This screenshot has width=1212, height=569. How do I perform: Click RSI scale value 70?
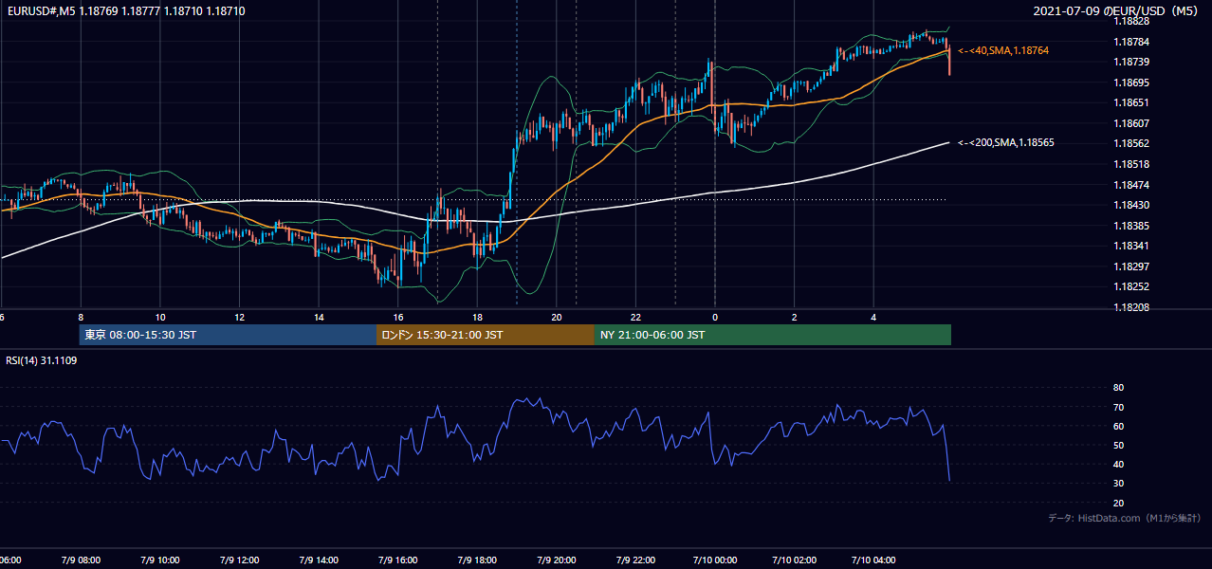(x=1118, y=407)
